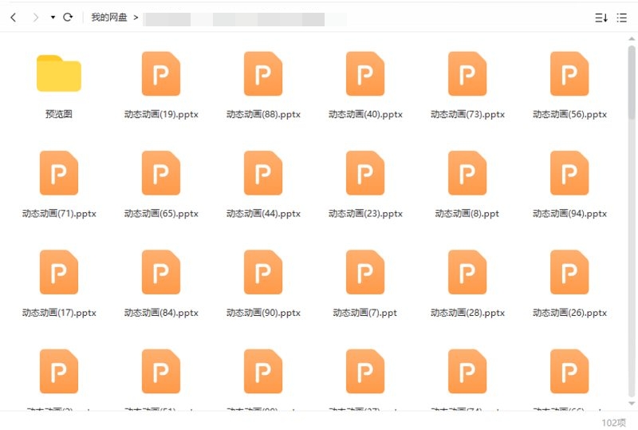Select the 动态动画(26).pptx file icon
Screen dimensions: 638x430
click(569, 272)
